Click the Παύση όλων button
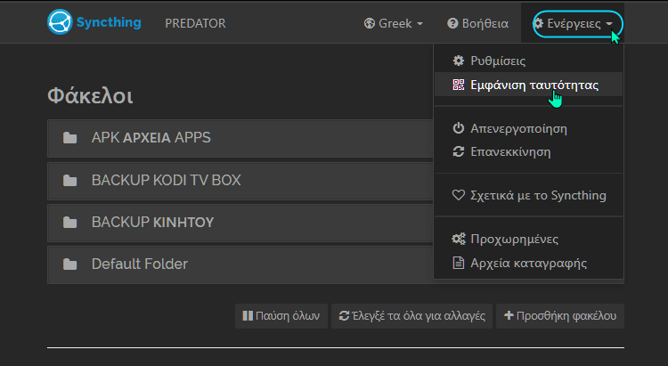Screen dimensions: 668x366 [281, 316]
